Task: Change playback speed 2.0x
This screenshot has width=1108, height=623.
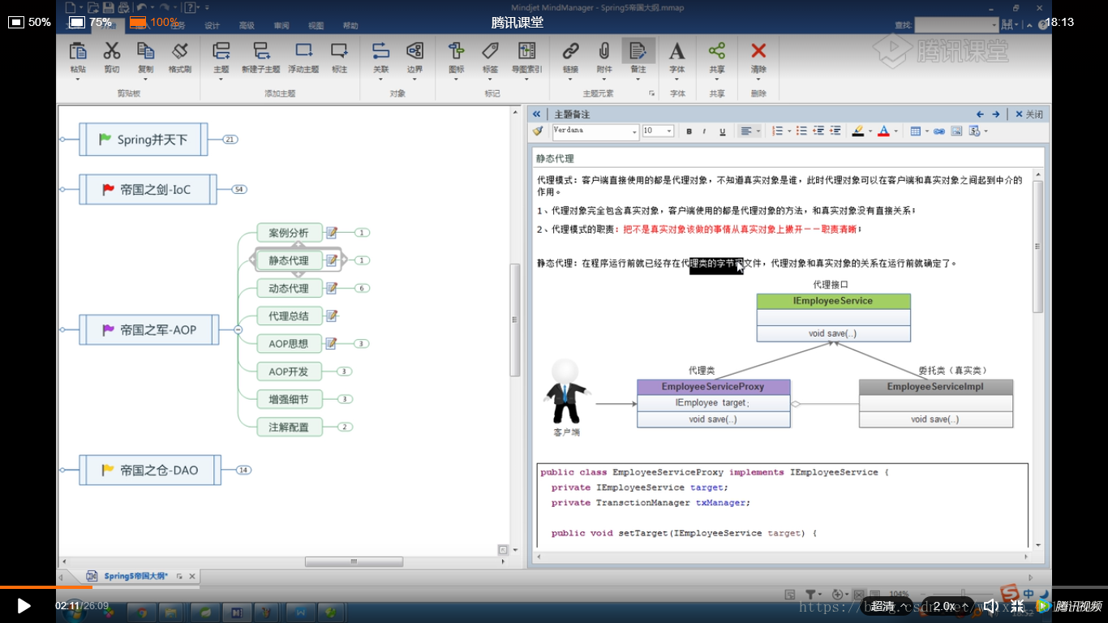Action: pyautogui.click(x=947, y=606)
